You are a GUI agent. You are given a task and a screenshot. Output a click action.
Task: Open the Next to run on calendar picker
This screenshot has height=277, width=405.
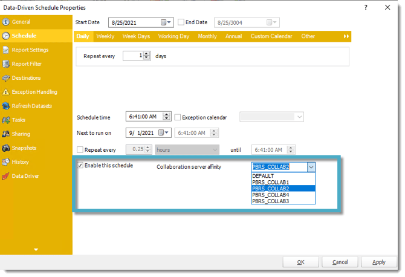coord(163,133)
